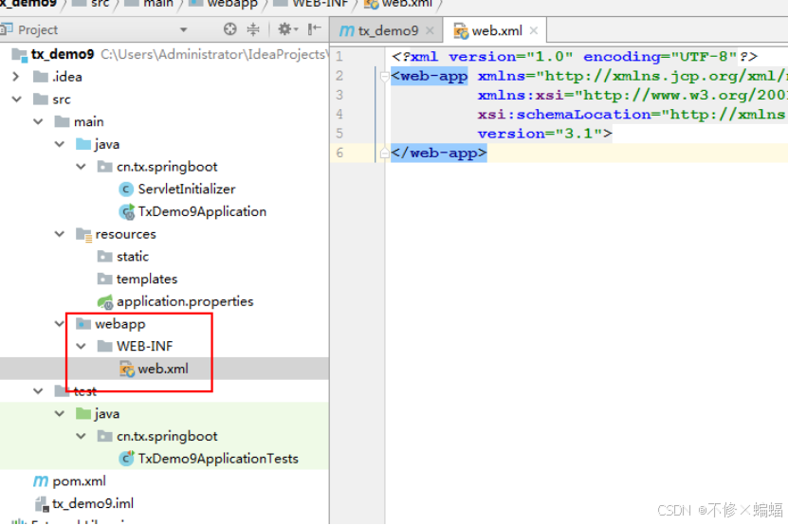Close the tx_demo9 editor tab
This screenshot has width=788, height=525.
click(x=430, y=30)
